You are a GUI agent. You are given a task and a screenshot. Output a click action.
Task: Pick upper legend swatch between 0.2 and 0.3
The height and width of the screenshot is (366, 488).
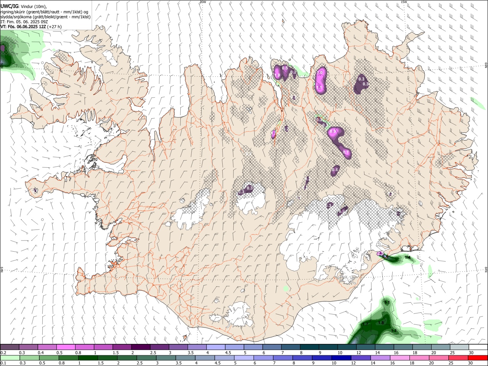click(10, 347)
